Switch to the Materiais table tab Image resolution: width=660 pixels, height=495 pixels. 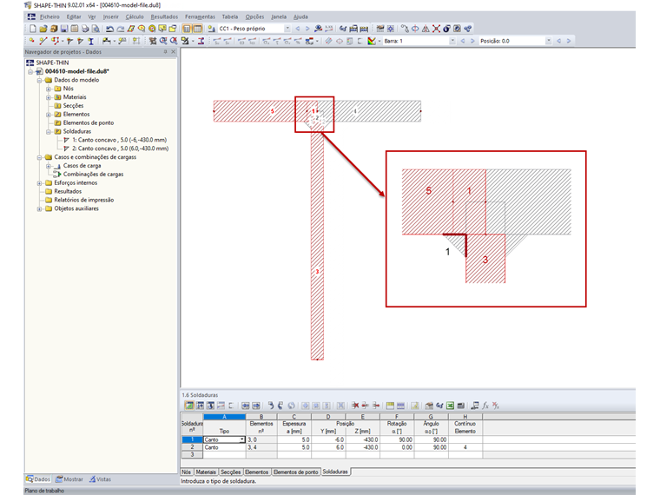click(206, 472)
